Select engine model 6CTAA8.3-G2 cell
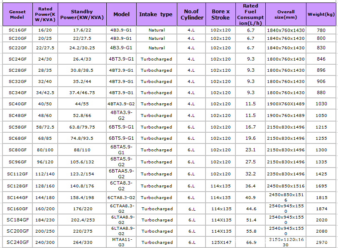 (122, 209)
